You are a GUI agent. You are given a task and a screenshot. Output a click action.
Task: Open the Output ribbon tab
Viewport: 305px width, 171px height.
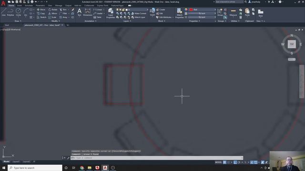[x=68, y=5]
